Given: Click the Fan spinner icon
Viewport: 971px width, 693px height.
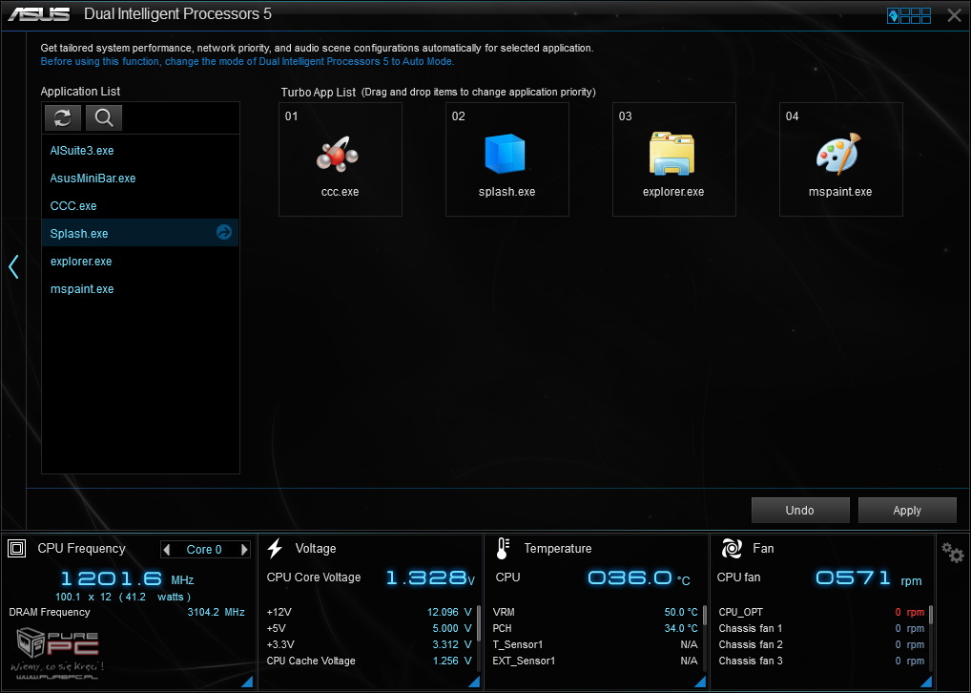Looking at the screenshot, I should [732, 548].
